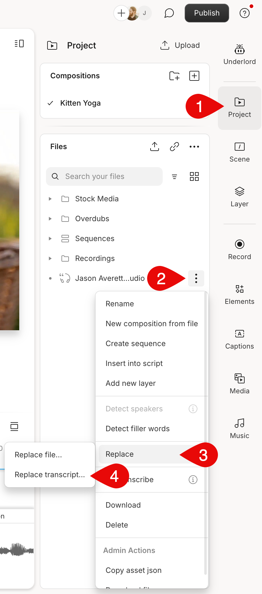The width and height of the screenshot is (262, 594).
Task: Click the new composition plus icon
Action: pos(194,76)
